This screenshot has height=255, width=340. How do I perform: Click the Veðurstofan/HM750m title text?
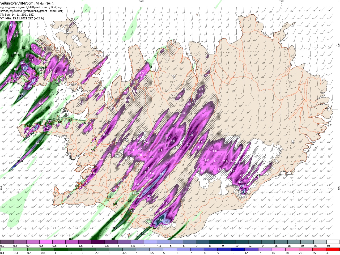(x=17, y=3)
